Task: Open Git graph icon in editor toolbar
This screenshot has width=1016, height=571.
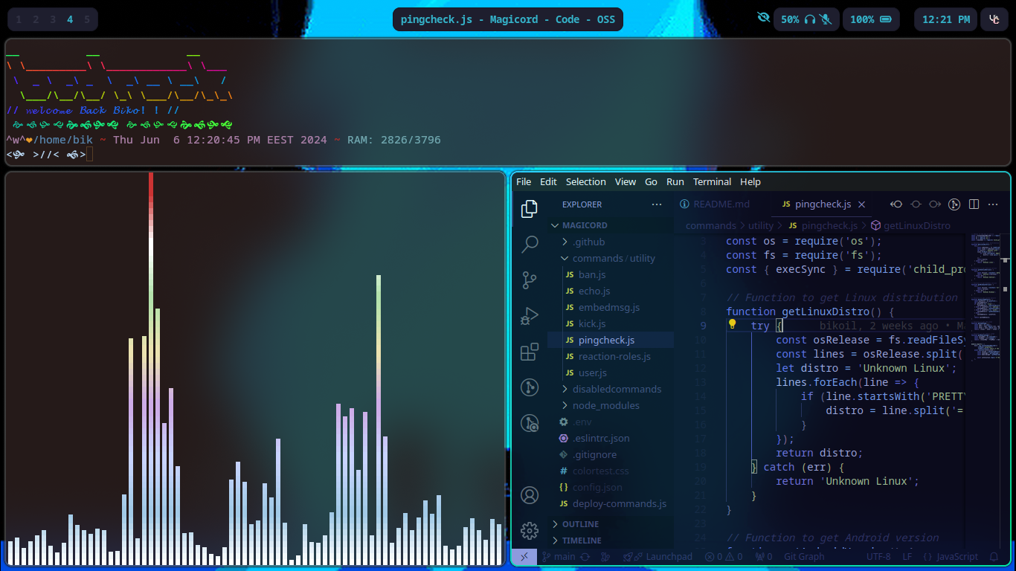Action: [x=954, y=204]
